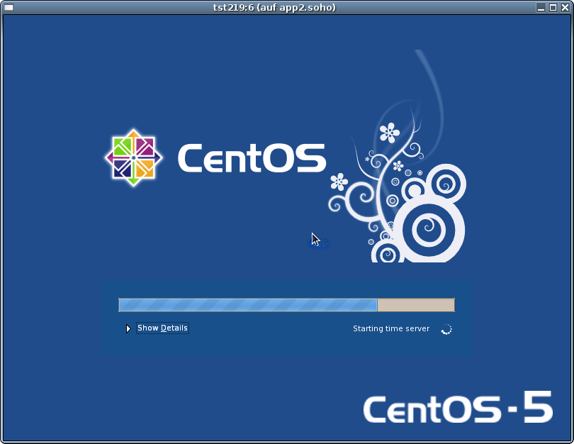Click the triangle beside Show Details
The height and width of the screenshot is (444, 574).
(128, 328)
